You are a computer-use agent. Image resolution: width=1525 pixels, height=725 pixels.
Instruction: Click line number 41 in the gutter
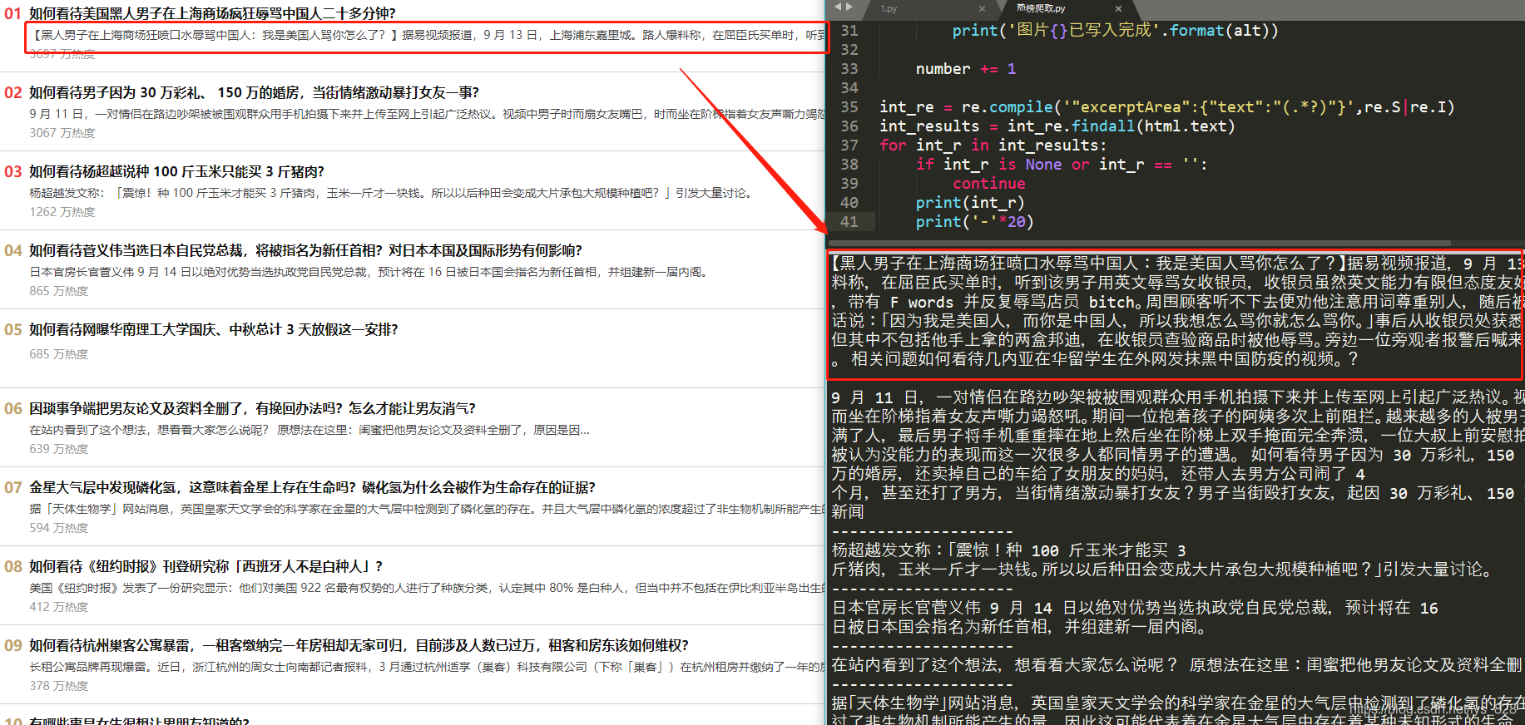tap(849, 222)
